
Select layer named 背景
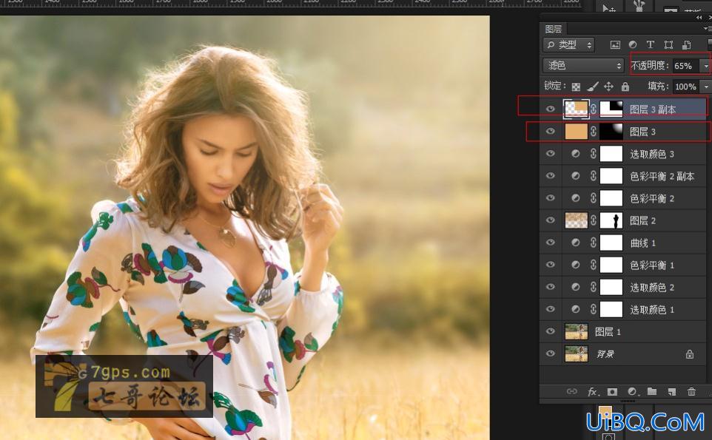[x=605, y=353]
